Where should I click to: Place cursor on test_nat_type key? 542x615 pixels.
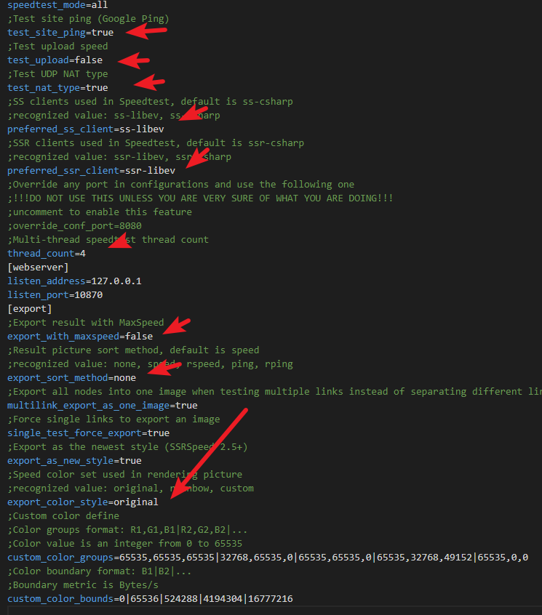coord(43,88)
